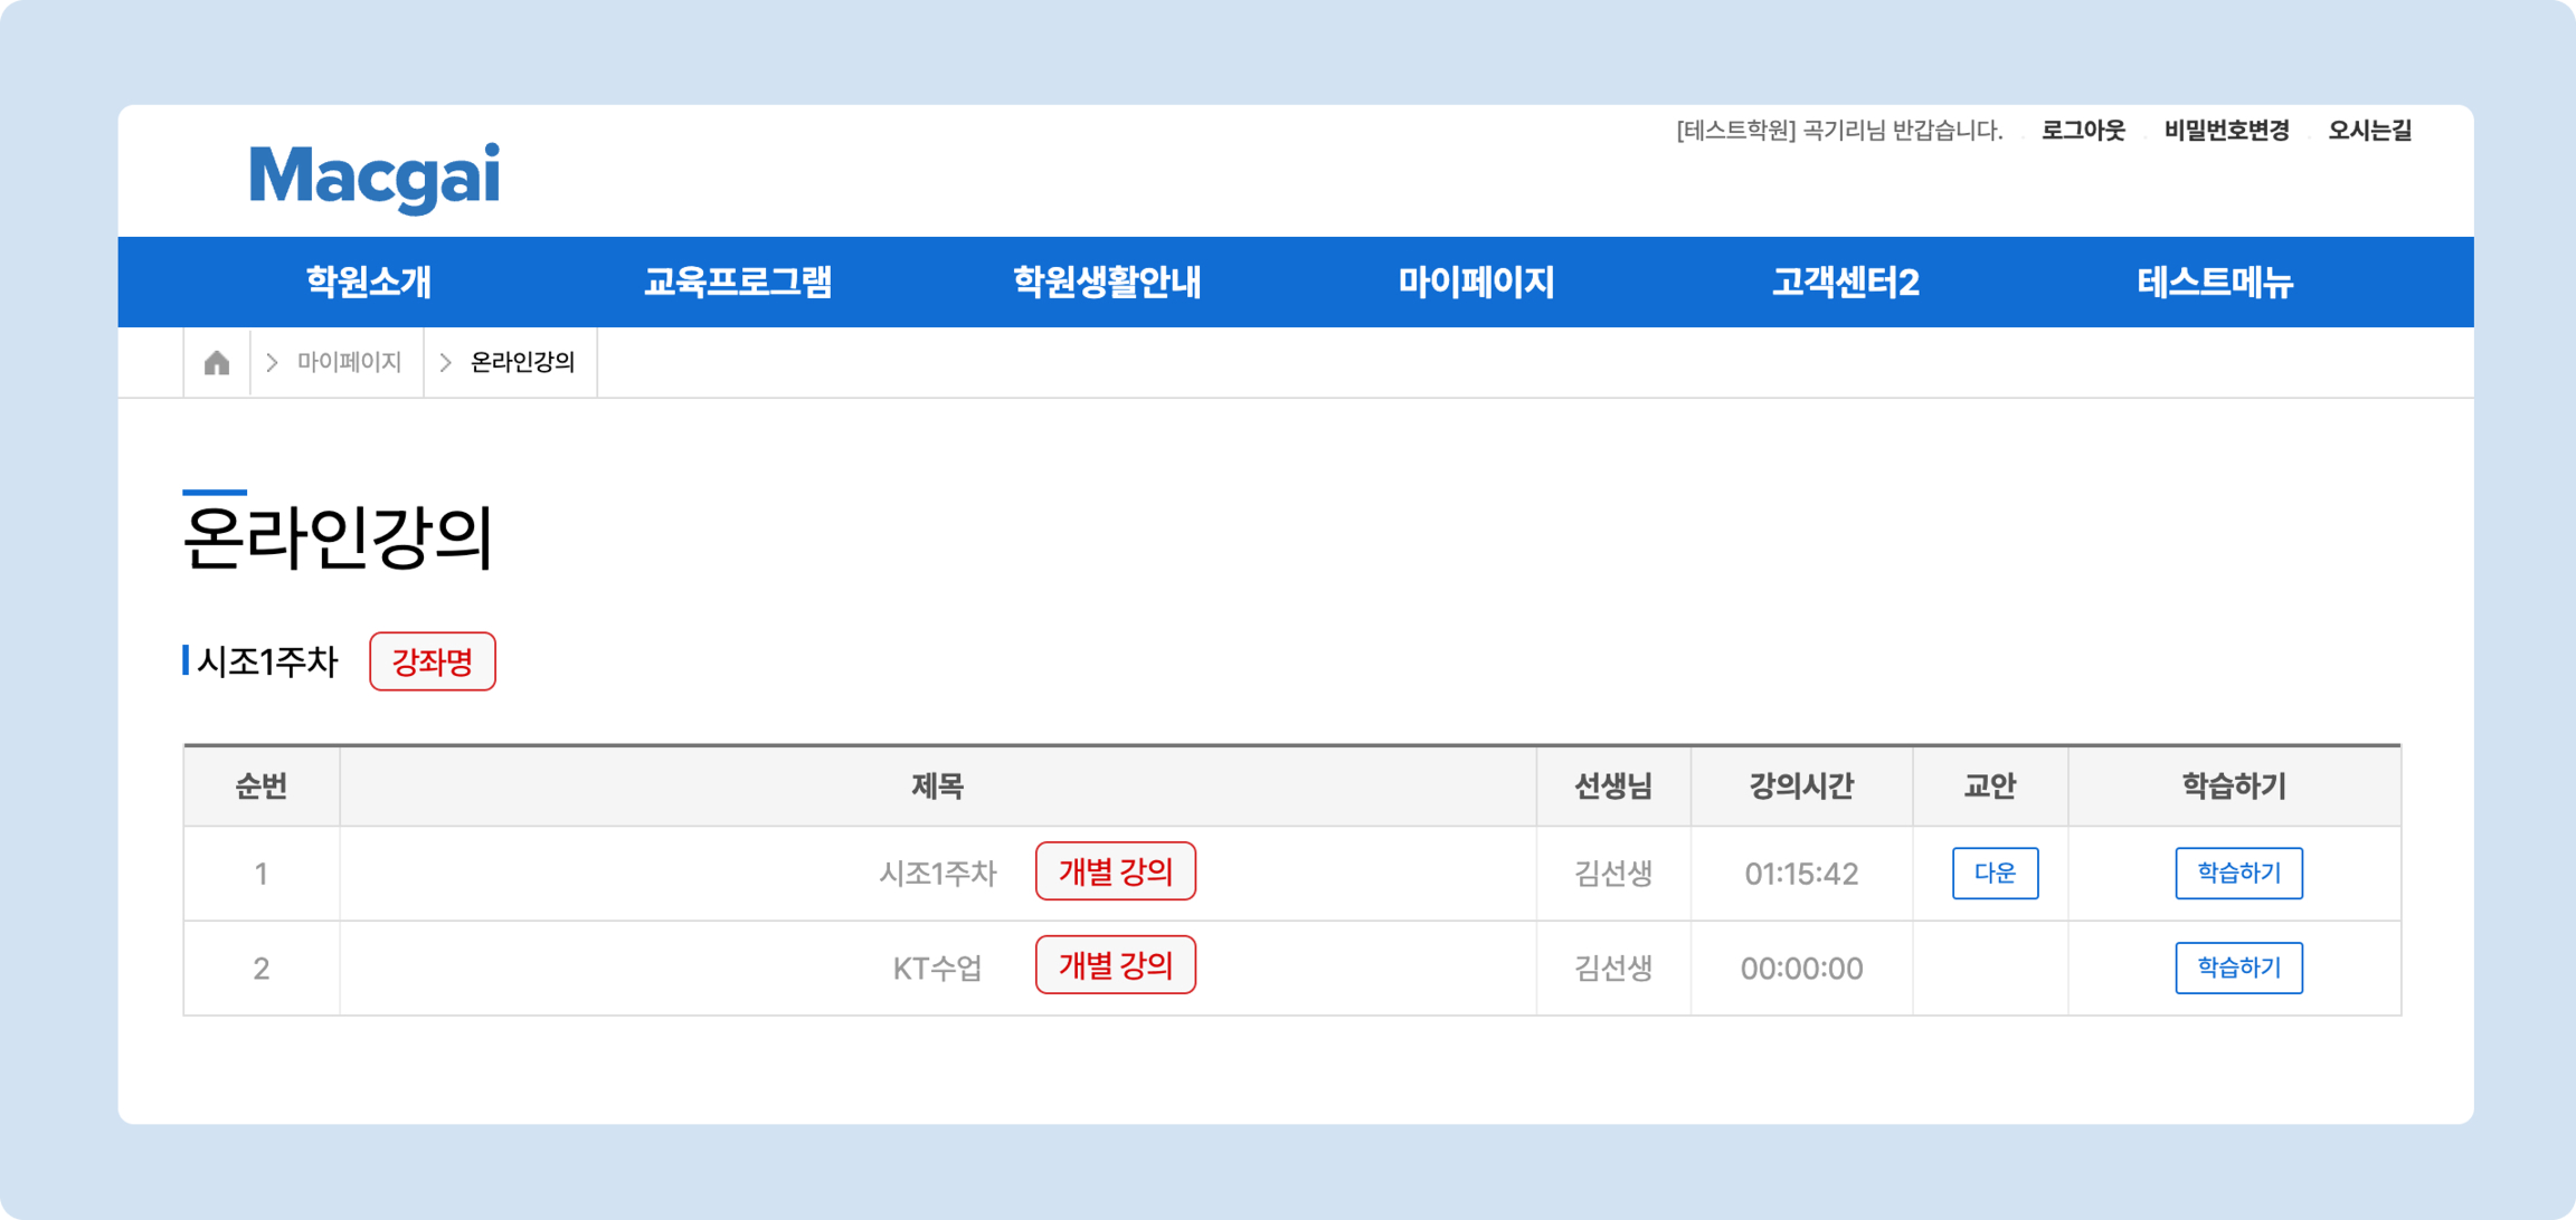Select 학원생활안내 in navigation bar
The image size is (2576, 1220).
(x=1106, y=282)
